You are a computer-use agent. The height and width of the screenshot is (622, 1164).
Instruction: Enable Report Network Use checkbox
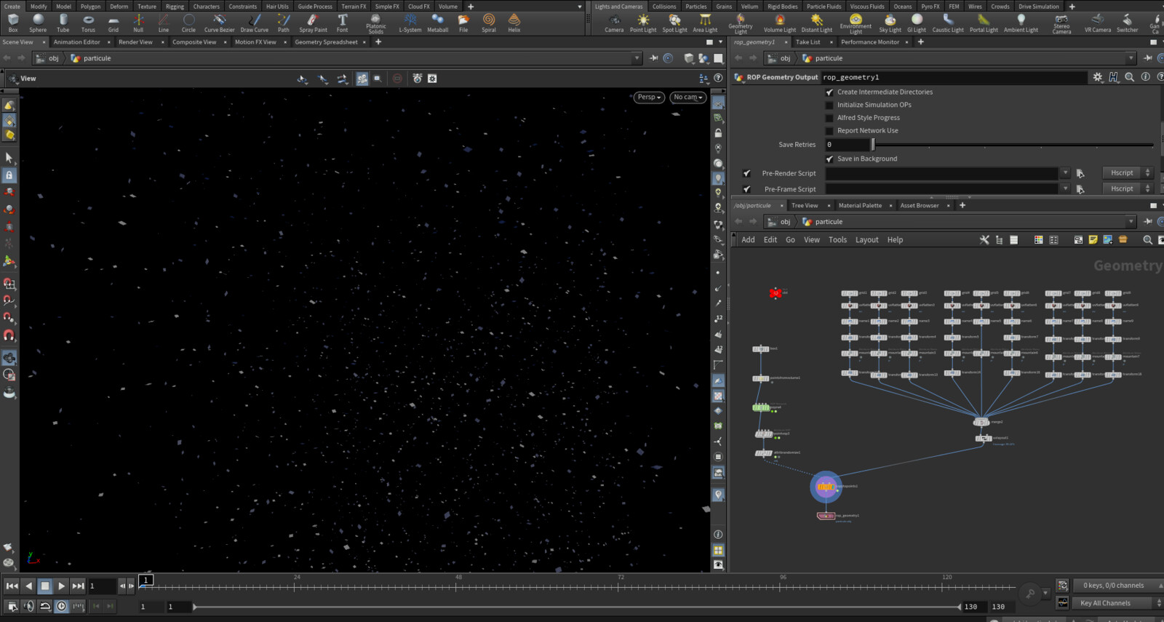pyautogui.click(x=829, y=131)
